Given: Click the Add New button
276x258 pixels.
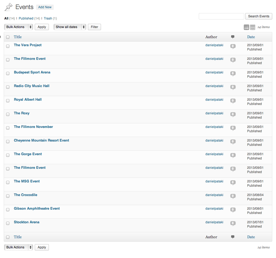Looking at the screenshot, I should 45,7.
